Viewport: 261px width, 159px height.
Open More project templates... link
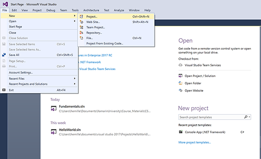[194, 142]
